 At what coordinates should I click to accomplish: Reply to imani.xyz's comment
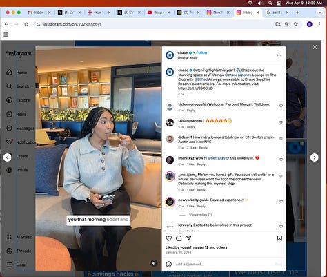[x=201, y=164]
